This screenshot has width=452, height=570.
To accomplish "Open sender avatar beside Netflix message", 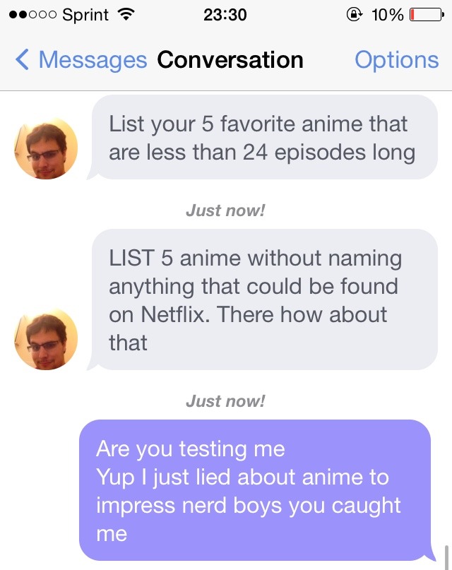I will tap(46, 340).
